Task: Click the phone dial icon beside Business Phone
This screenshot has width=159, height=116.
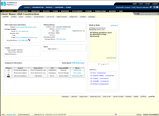Action: [x=29, y=40]
